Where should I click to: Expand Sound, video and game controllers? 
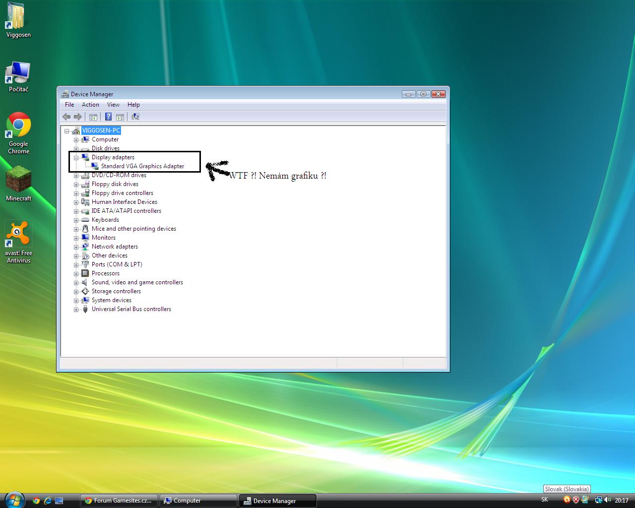tap(76, 282)
